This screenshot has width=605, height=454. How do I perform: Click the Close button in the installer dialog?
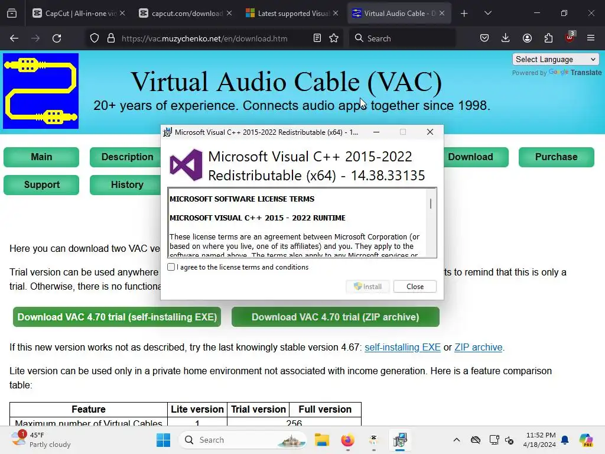(415, 287)
